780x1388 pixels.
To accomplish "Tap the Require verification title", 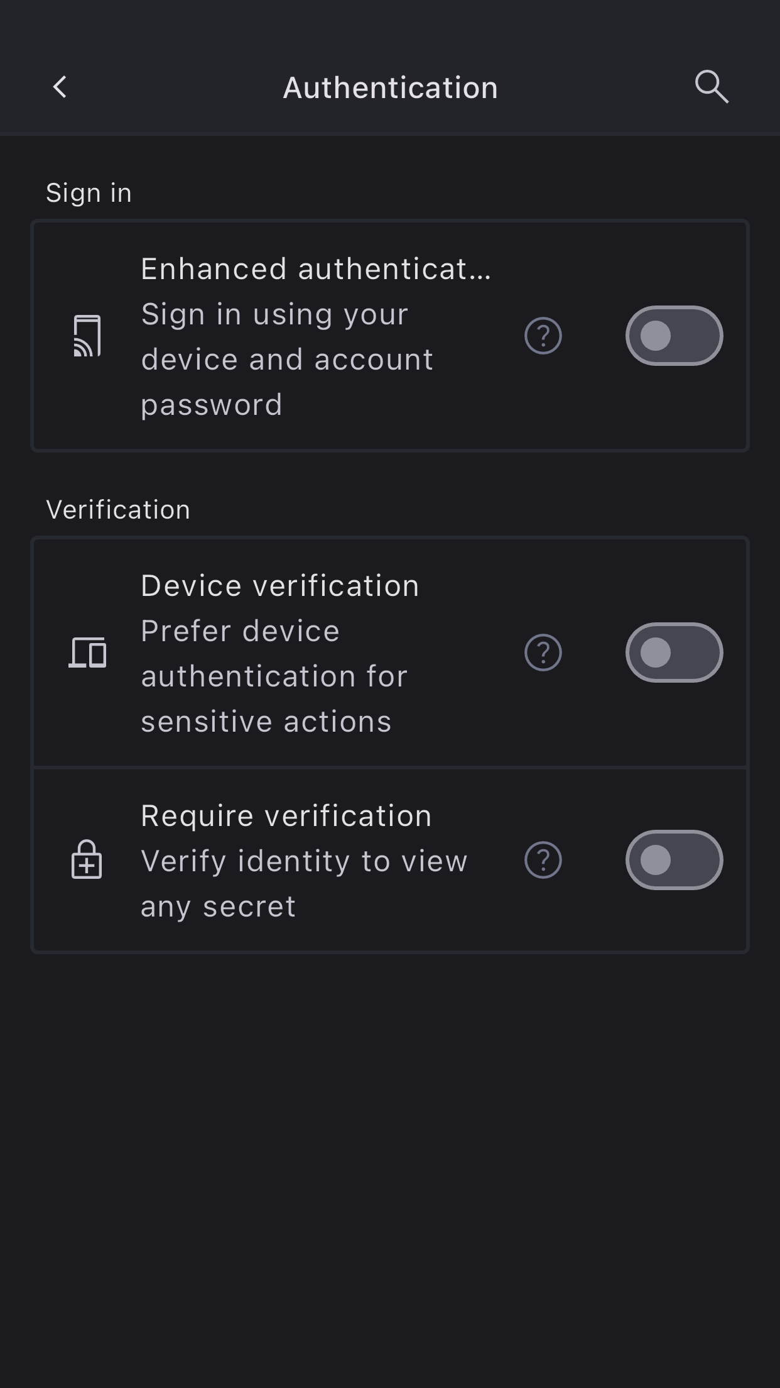I will [286, 816].
